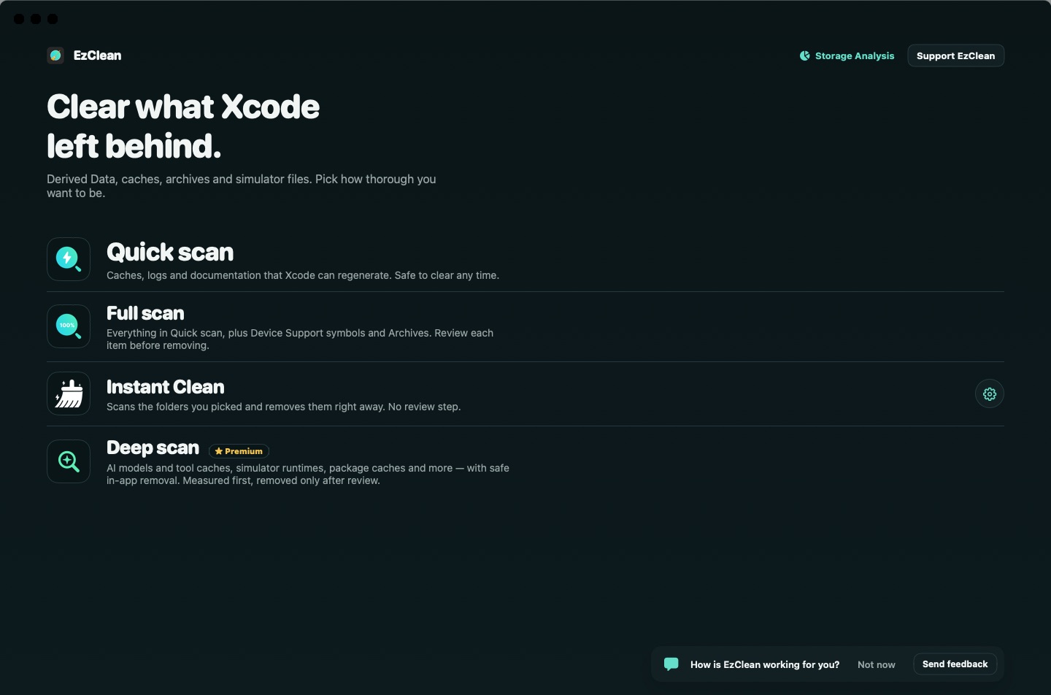
Task: Click the "Scans the folders you picked" description
Action: click(283, 407)
